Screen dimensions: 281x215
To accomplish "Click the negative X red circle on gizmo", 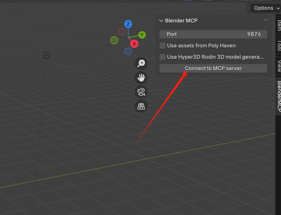I will click(x=122, y=32).
